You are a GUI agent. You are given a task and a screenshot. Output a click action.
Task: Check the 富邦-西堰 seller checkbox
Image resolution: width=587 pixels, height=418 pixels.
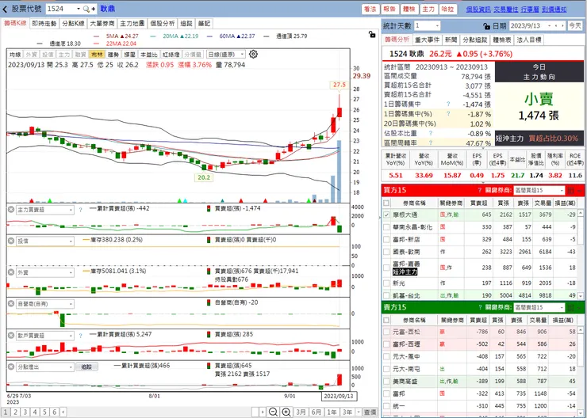(x=386, y=344)
